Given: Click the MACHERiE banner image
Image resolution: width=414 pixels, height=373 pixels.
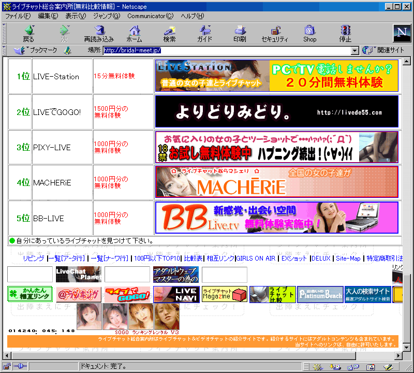Looking at the screenshot, I should click(277, 182).
